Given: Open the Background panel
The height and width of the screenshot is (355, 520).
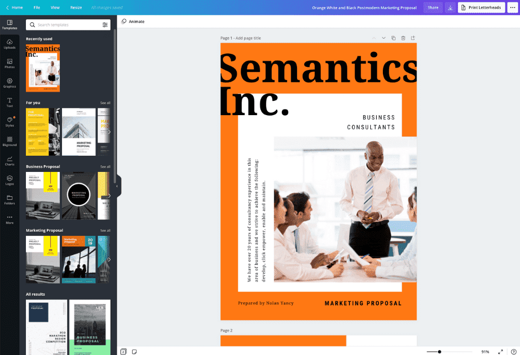Looking at the screenshot, I should click(x=10, y=142).
